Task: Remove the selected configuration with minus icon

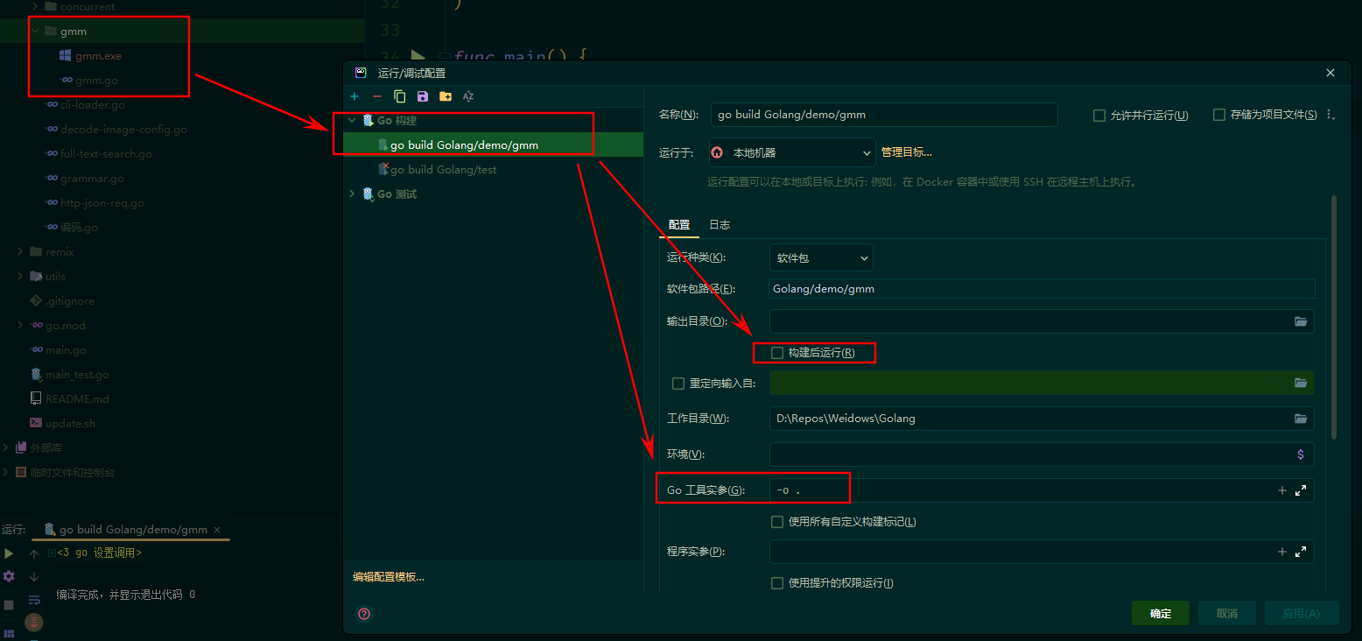Action: (377, 96)
